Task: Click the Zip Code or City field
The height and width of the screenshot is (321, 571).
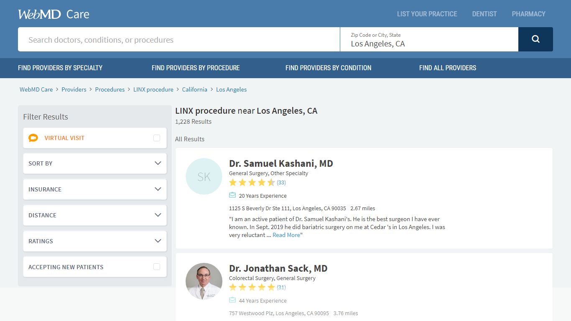Action: pyautogui.click(x=429, y=39)
